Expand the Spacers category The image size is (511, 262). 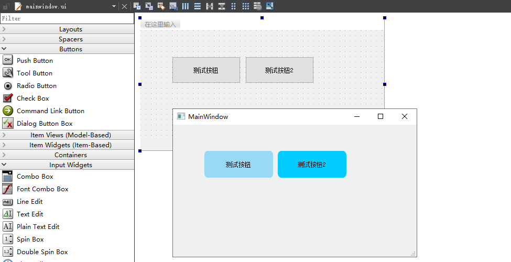(x=67, y=39)
